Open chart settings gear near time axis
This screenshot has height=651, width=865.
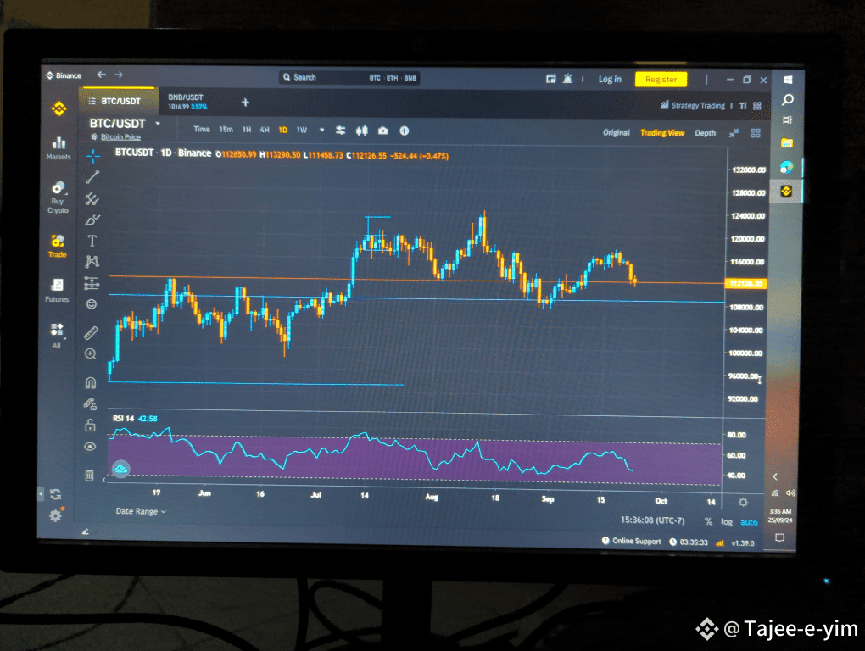tap(743, 502)
